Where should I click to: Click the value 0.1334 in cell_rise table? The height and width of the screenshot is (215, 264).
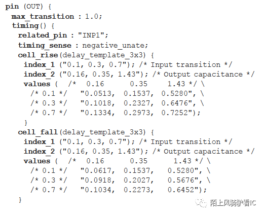[98, 113]
